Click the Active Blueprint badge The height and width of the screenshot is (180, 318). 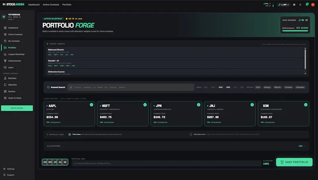pyautogui.click(x=53, y=19)
